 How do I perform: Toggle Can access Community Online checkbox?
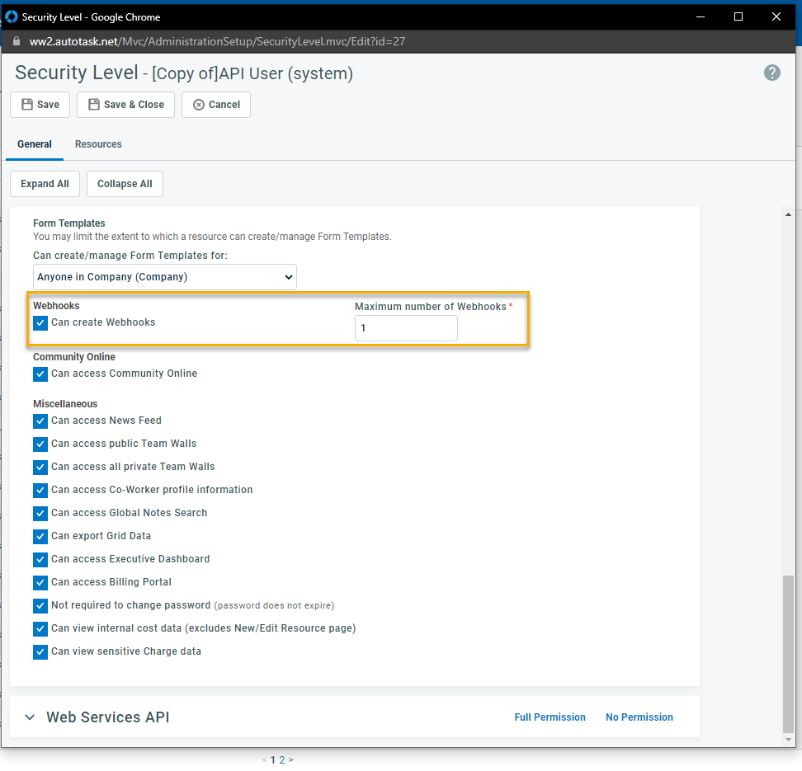(40, 374)
